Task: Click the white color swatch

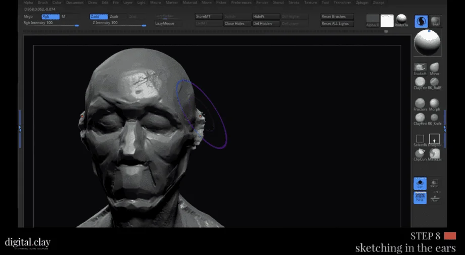Action: [387, 21]
